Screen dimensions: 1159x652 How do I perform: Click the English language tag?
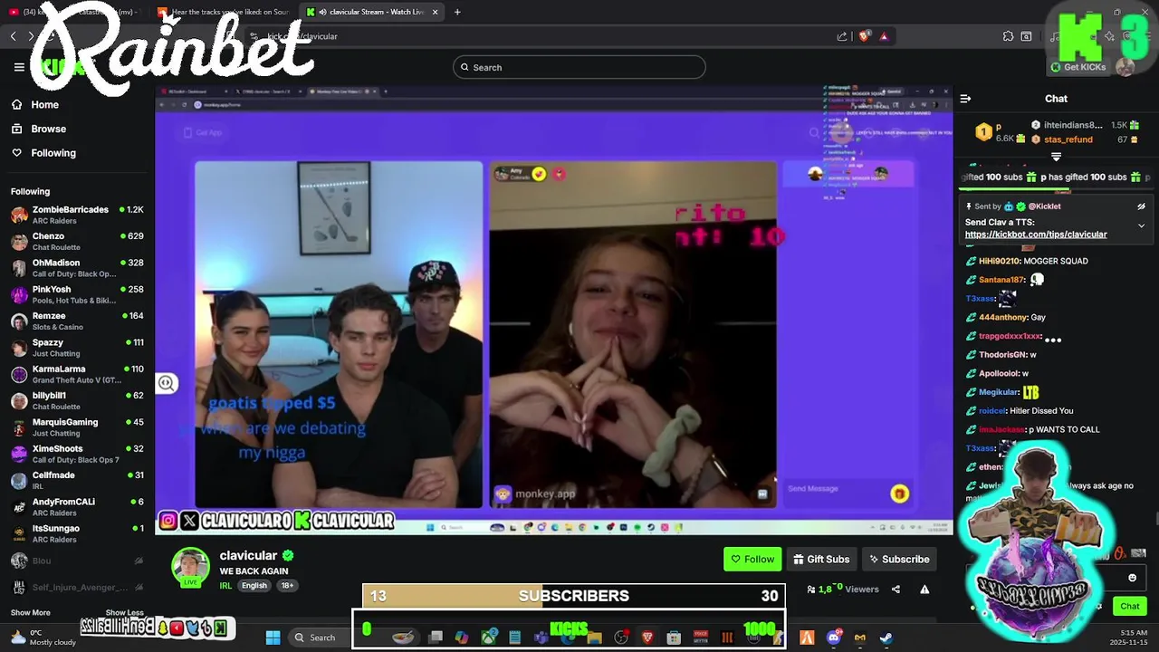pos(254,586)
